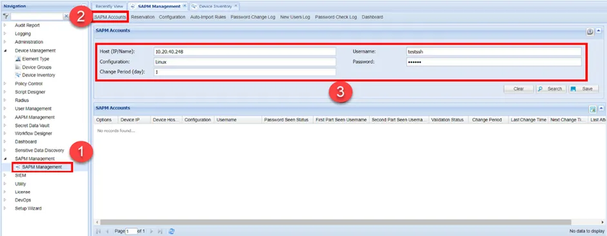Refresh the SAPM Accounts grid
The width and height of the screenshot is (607, 236).
(x=172, y=231)
